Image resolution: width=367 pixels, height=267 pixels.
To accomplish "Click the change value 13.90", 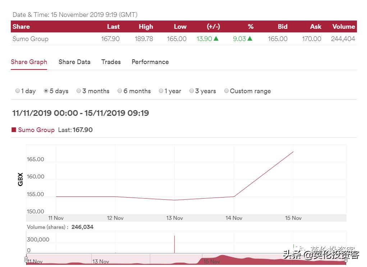I will (x=204, y=39).
